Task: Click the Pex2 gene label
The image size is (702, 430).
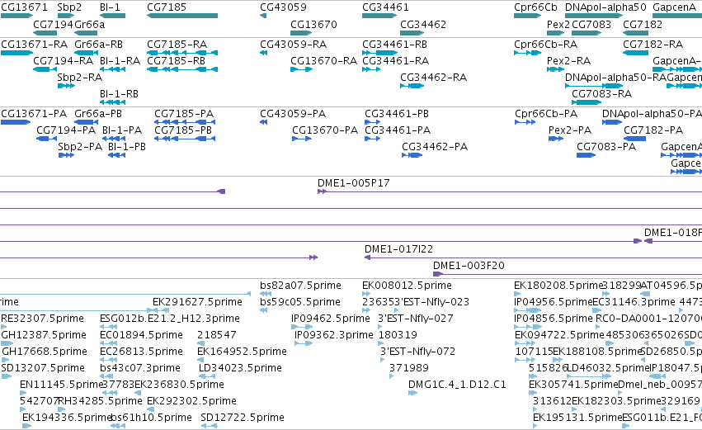Action: [x=558, y=24]
